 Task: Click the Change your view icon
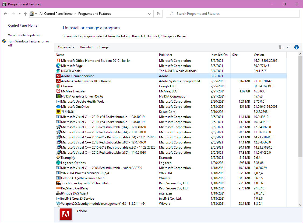[x=281, y=47]
